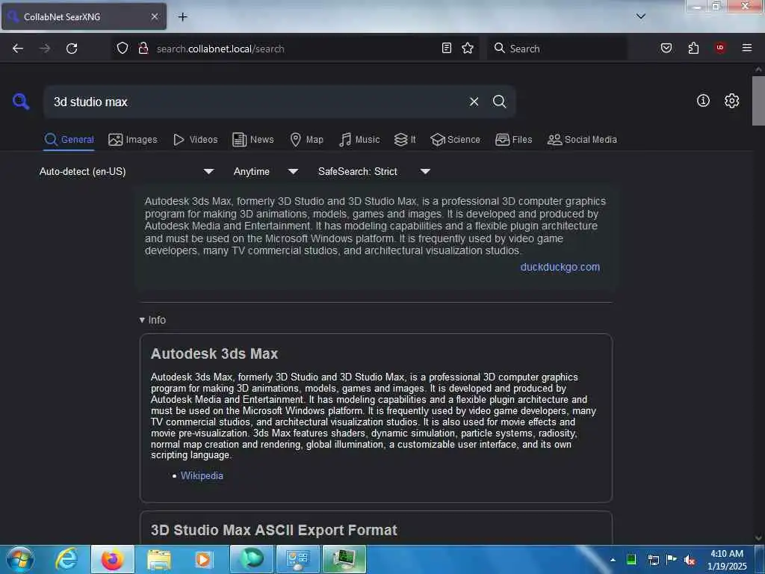Submit search with magnifier button
Image resolution: width=765 pixels, height=574 pixels.
point(500,102)
